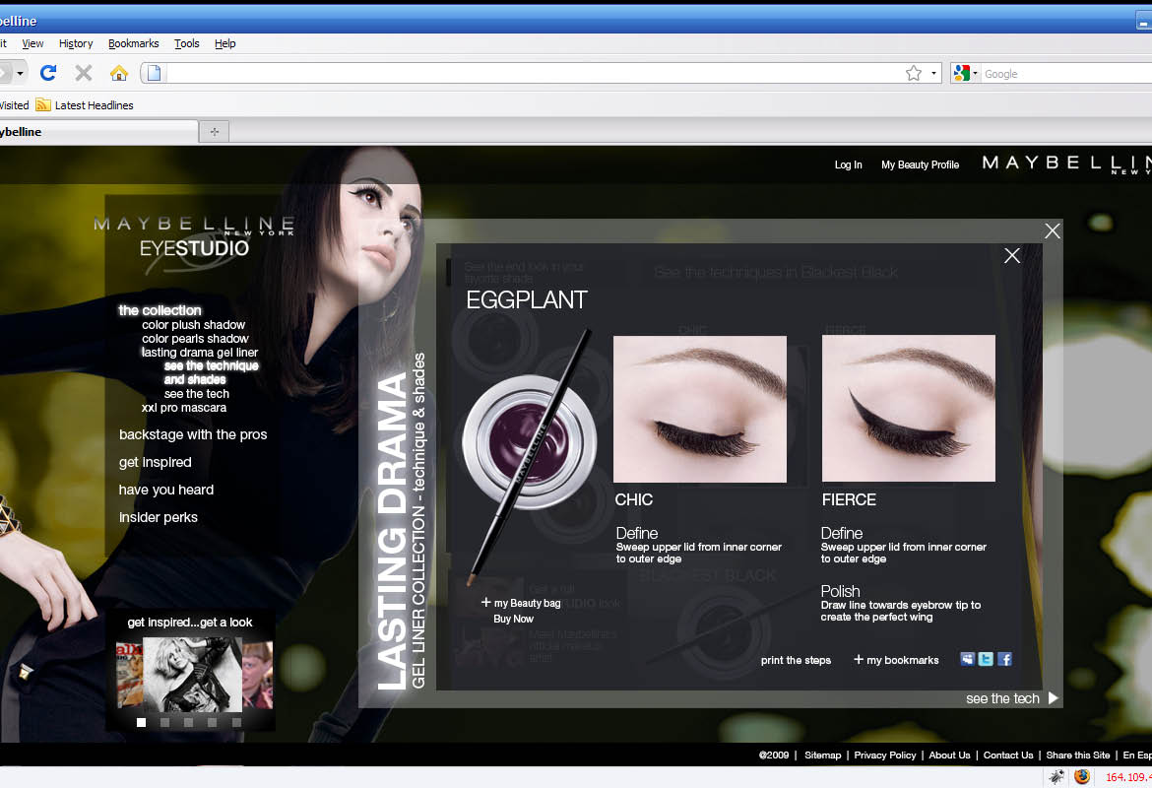Share on Twitter via its icon

(x=986, y=659)
